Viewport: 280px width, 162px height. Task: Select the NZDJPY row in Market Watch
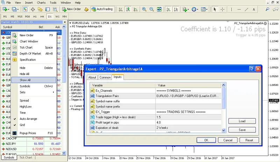tap(31, 143)
